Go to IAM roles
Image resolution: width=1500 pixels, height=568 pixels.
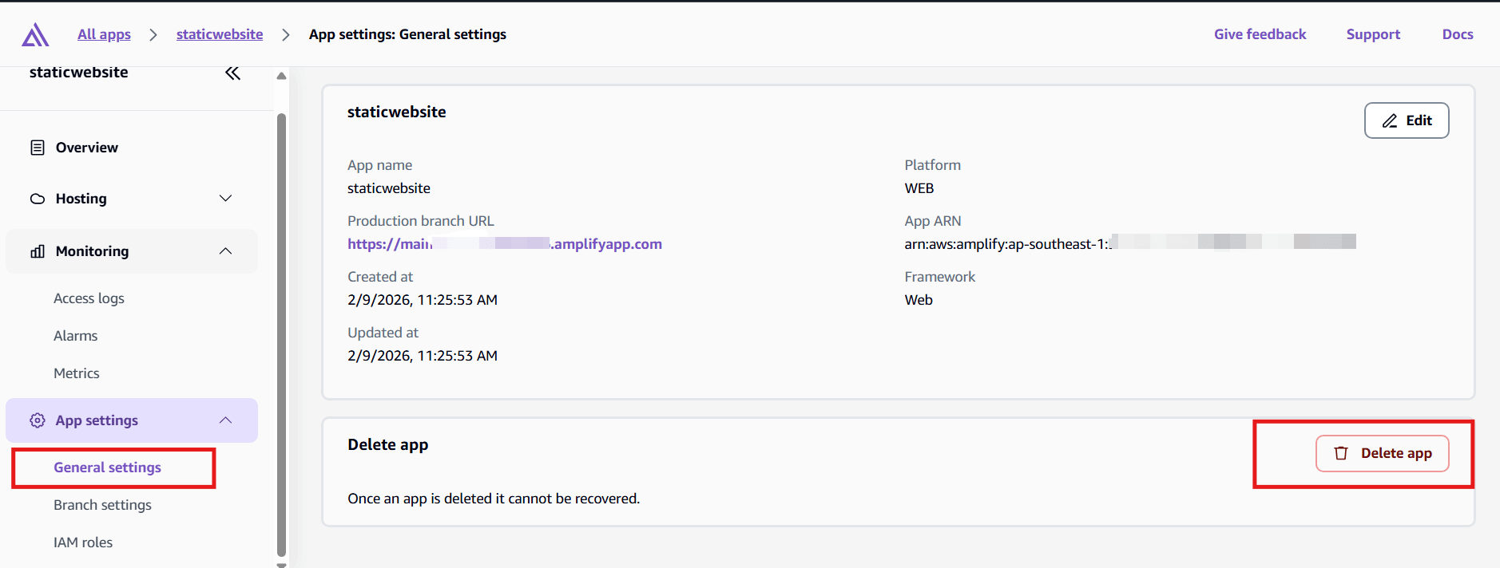click(83, 542)
